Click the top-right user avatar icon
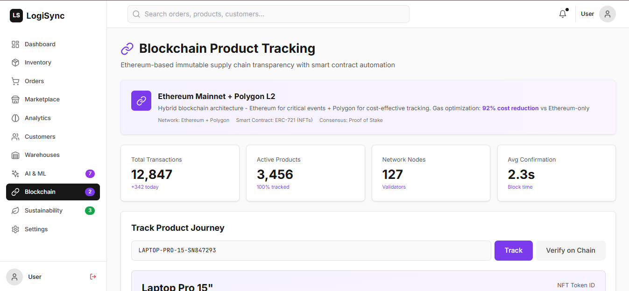This screenshot has height=291, width=629. coord(608,14)
